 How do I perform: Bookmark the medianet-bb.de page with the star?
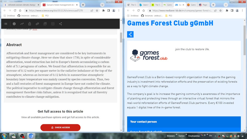tap(220, 11)
